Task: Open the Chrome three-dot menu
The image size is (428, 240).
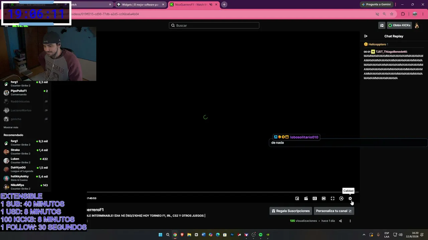Action: pos(423,14)
